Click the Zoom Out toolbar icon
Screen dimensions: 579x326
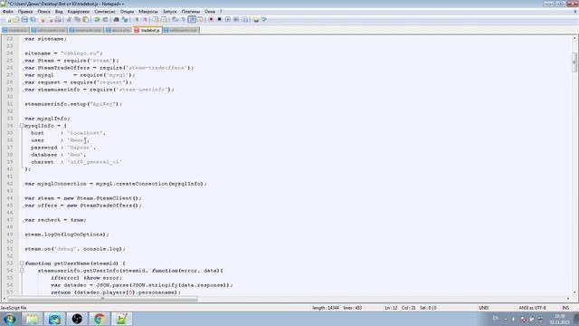[x=146, y=19]
